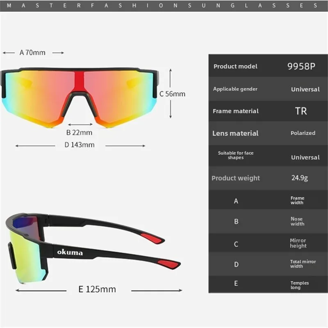Select the 'D 143mm' total width label
This screenshot has width=328, height=328.
coord(80,145)
